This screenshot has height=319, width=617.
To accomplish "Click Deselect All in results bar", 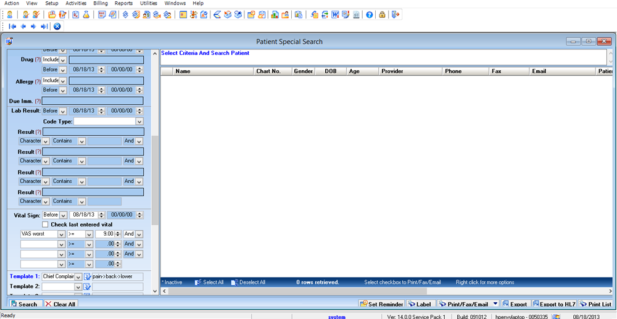I will pos(248,283).
